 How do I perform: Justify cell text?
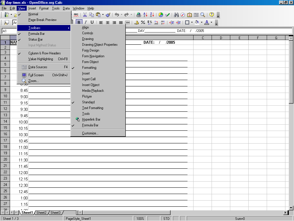(x=121, y=22)
